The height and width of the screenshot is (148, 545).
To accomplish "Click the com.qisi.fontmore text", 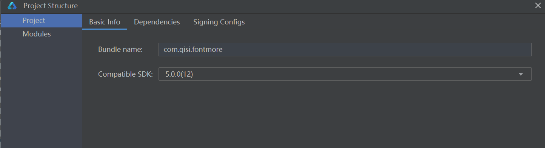I will coord(193,50).
